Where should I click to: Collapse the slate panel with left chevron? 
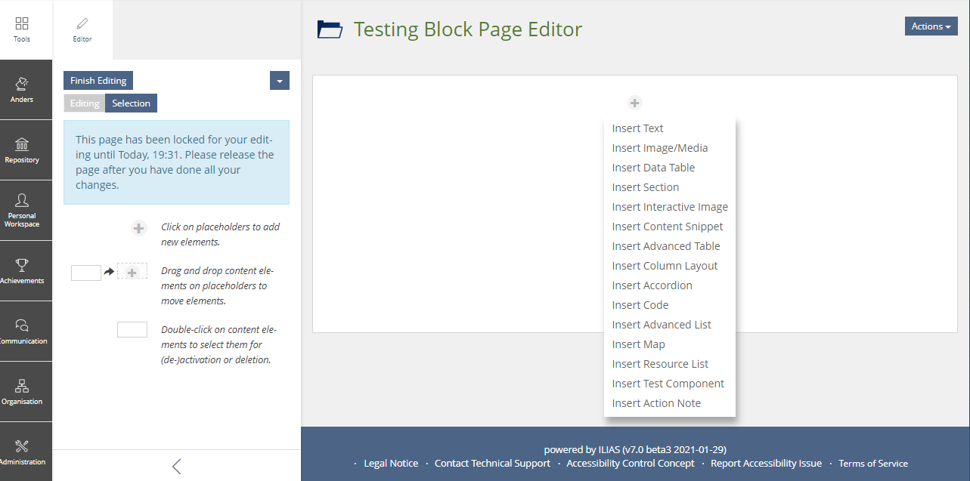tap(177, 466)
